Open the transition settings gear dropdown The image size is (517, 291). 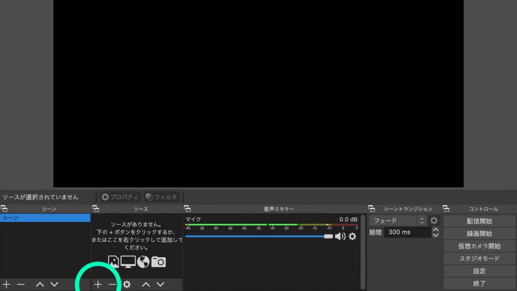click(x=433, y=220)
